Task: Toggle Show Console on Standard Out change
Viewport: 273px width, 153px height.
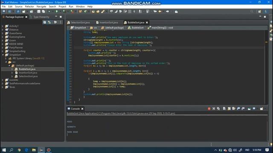Action: click(x=238, y=109)
